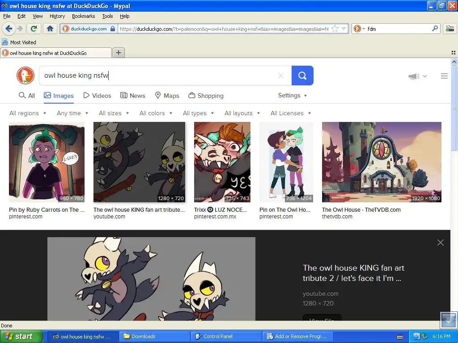458x343 pixels.
Task: Switch to Control Panel on the taskbar
Action: click(x=226, y=336)
